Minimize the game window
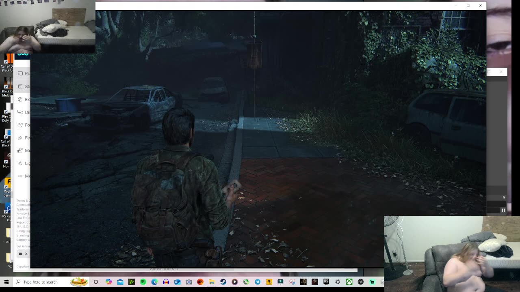 (x=456, y=6)
